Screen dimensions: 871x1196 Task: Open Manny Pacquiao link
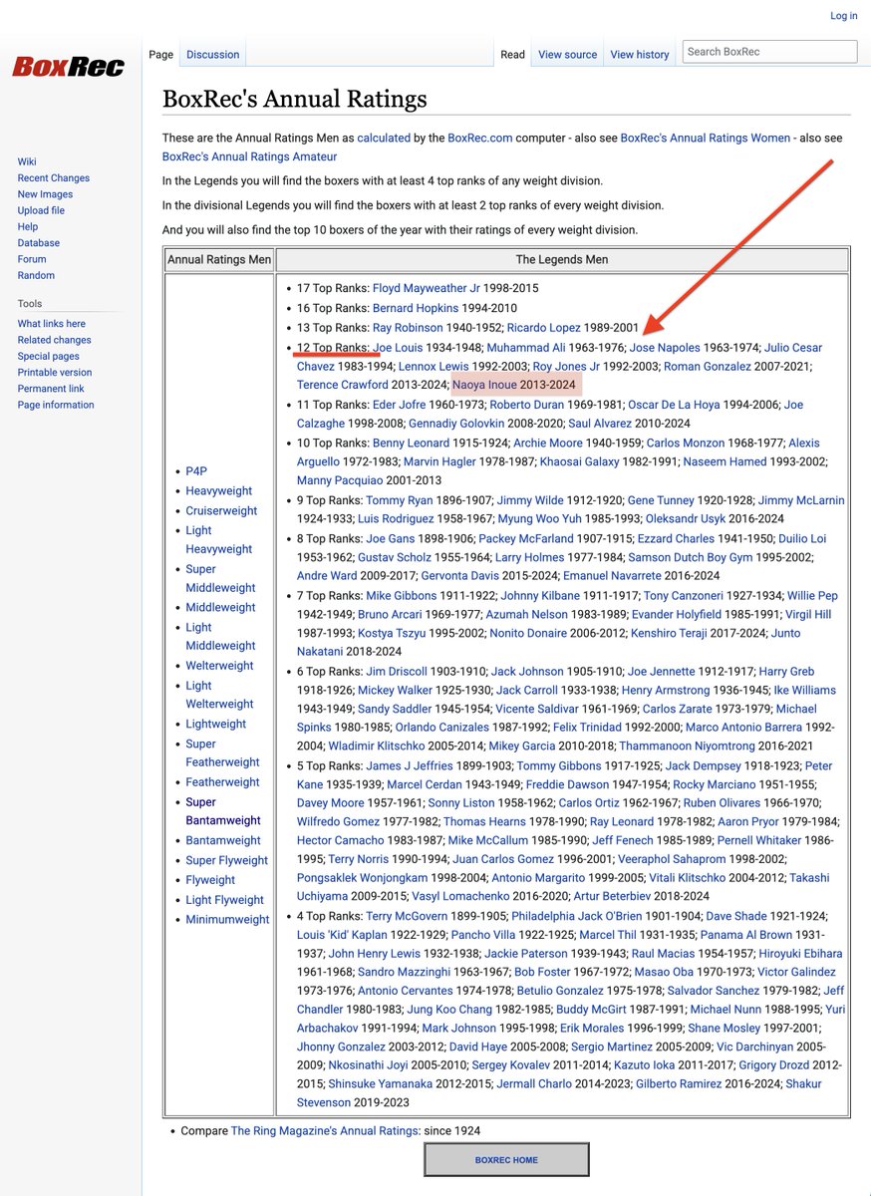pos(341,480)
